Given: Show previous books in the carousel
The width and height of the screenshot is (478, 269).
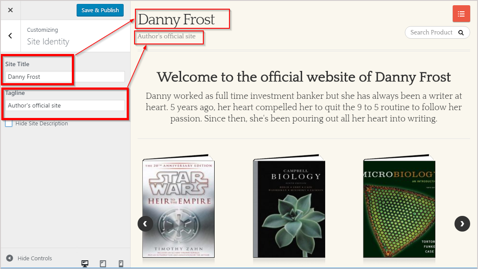Looking at the screenshot, I should pos(145,224).
